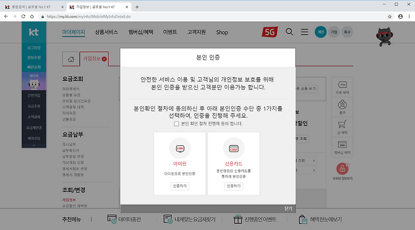
Task: Click the kt logo in sidebar
Action: (34, 32)
